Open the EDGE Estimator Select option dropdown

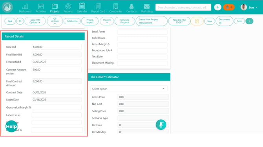coord(129,89)
